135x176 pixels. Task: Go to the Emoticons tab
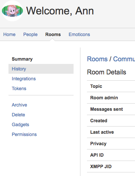79,34
